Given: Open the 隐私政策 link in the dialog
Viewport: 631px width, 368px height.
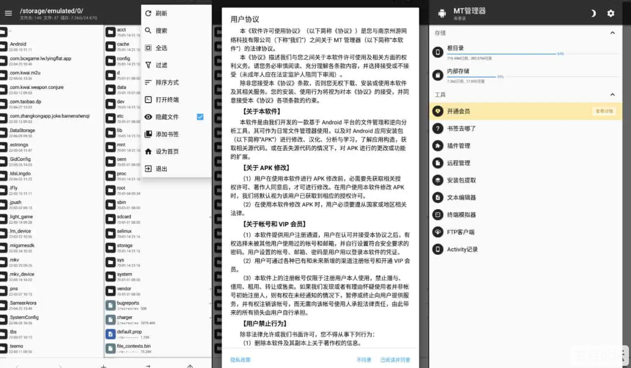Looking at the screenshot, I should [240, 360].
